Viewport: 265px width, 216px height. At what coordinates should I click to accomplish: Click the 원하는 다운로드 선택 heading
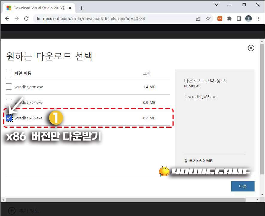(x=49, y=56)
